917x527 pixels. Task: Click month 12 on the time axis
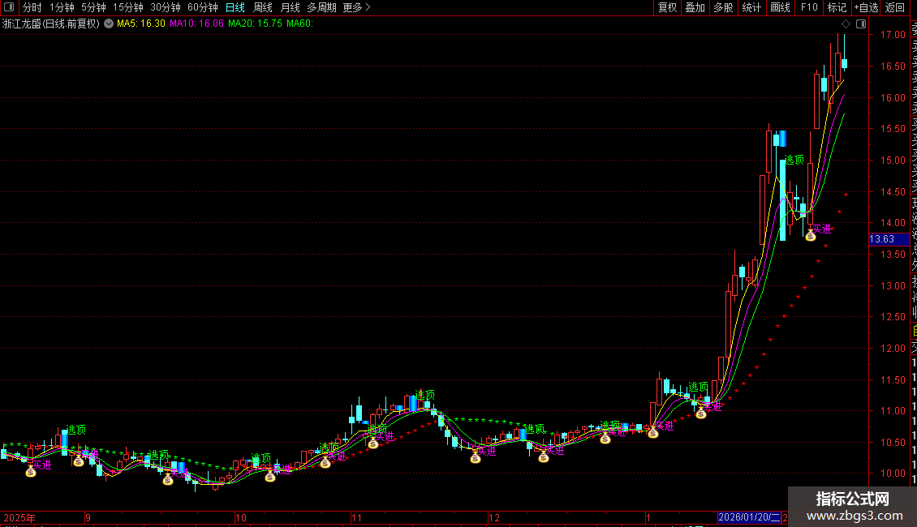tap(494, 517)
